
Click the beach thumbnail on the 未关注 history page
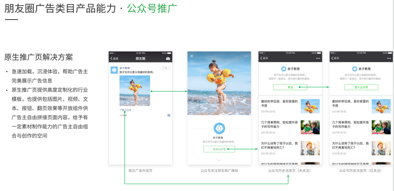point(310,106)
